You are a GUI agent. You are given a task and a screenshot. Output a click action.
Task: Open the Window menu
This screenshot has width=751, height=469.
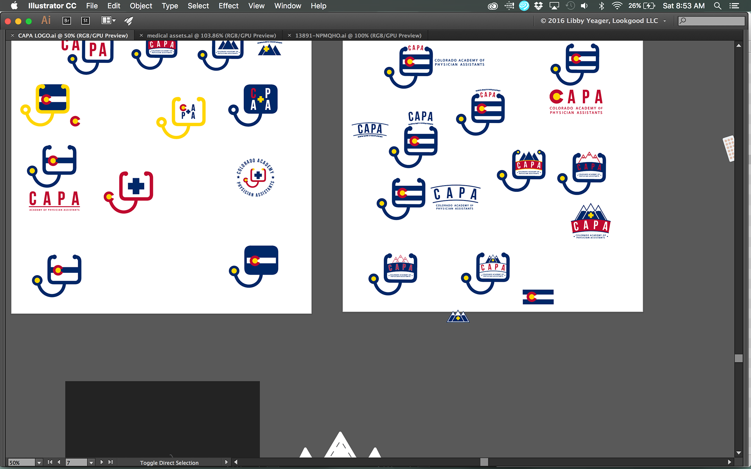coord(287,6)
